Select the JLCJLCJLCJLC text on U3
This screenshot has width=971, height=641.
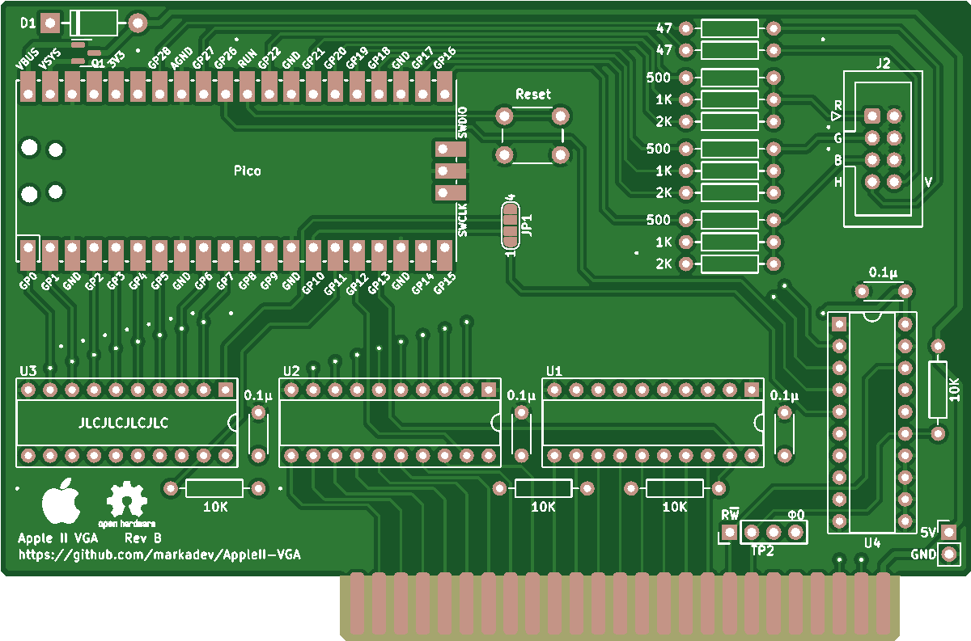tap(124, 423)
